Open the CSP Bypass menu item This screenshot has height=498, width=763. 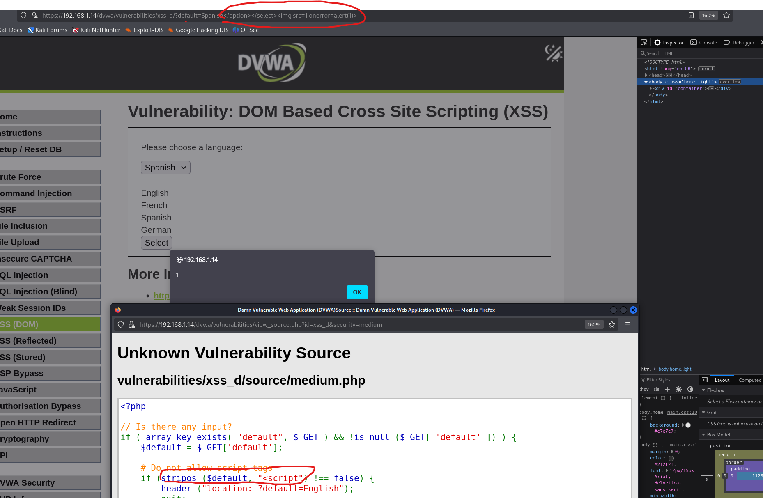50,373
